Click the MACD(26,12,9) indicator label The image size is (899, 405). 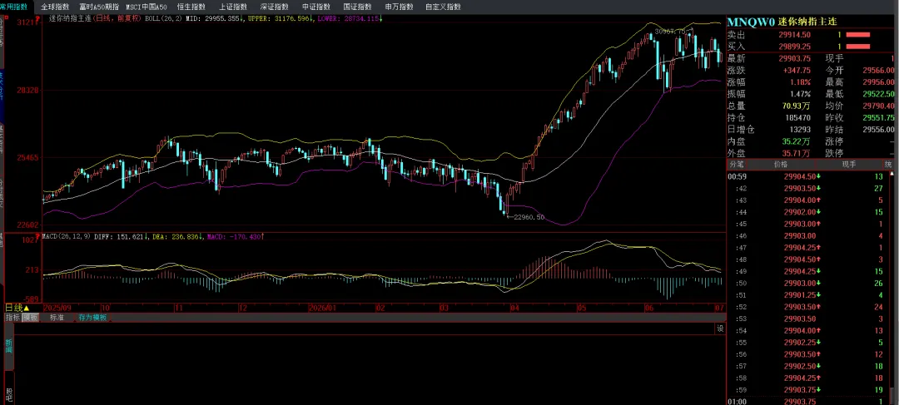tap(67, 236)
